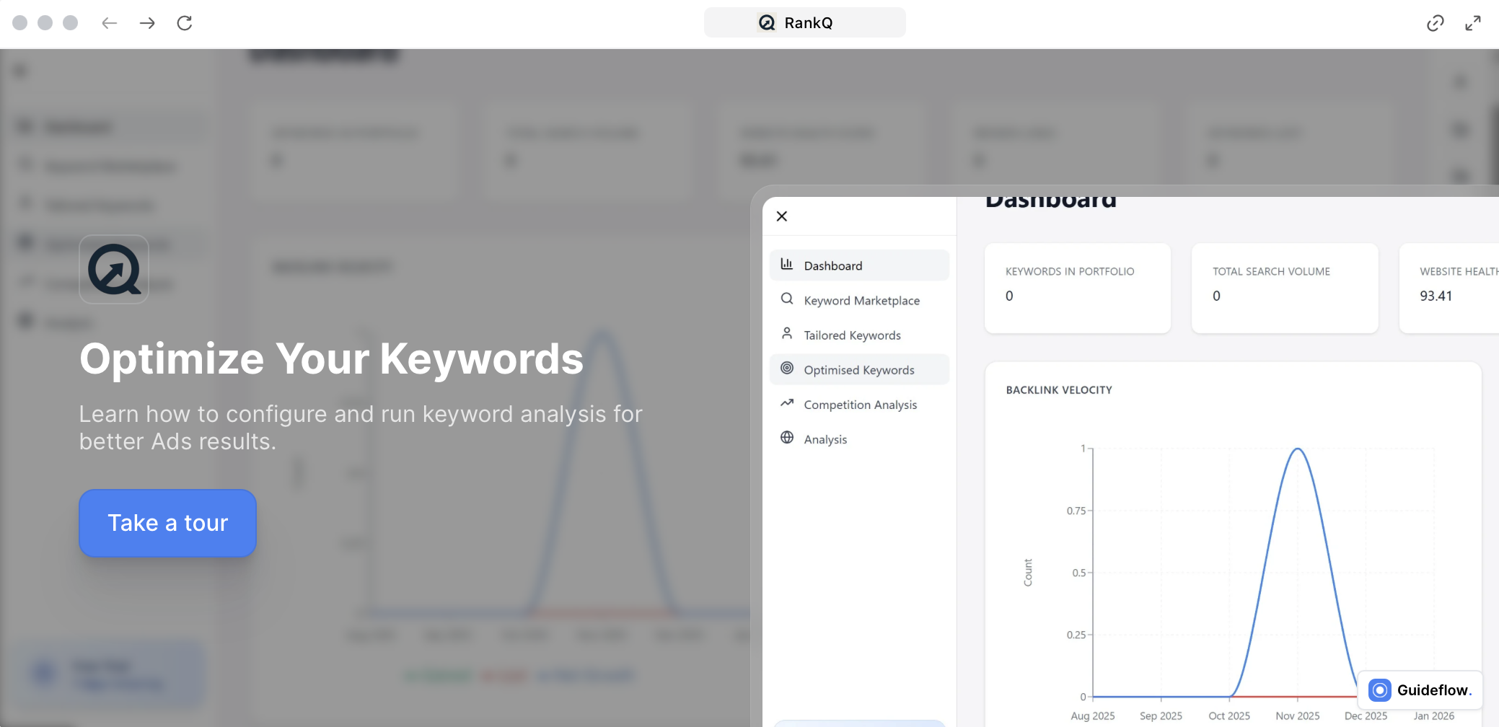The height and width of the screenshot is (727, 1499).
Task: Open the Guideflow badge link
Action: (1420, 690)
